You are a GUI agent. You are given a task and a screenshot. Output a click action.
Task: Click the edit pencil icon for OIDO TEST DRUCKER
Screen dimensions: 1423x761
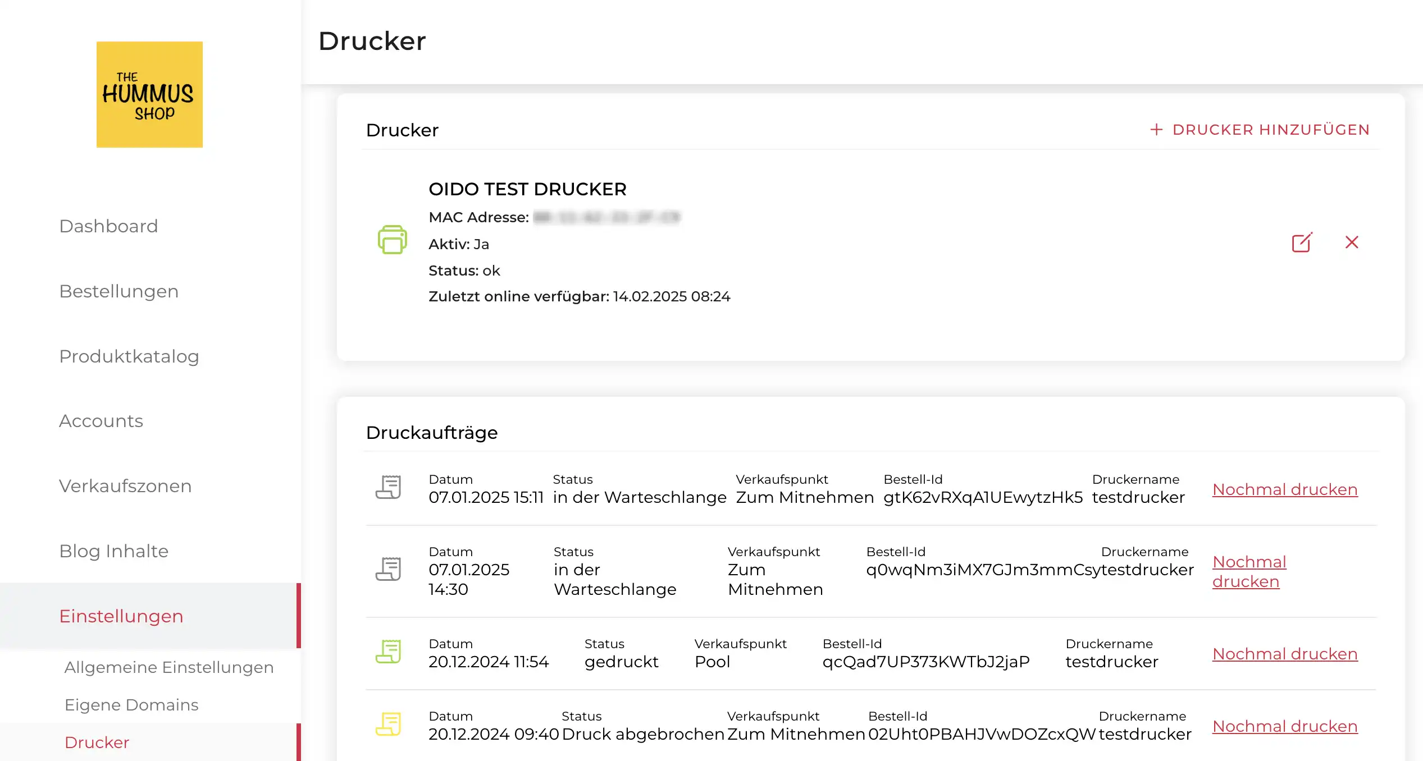(x=1301, y=242)
